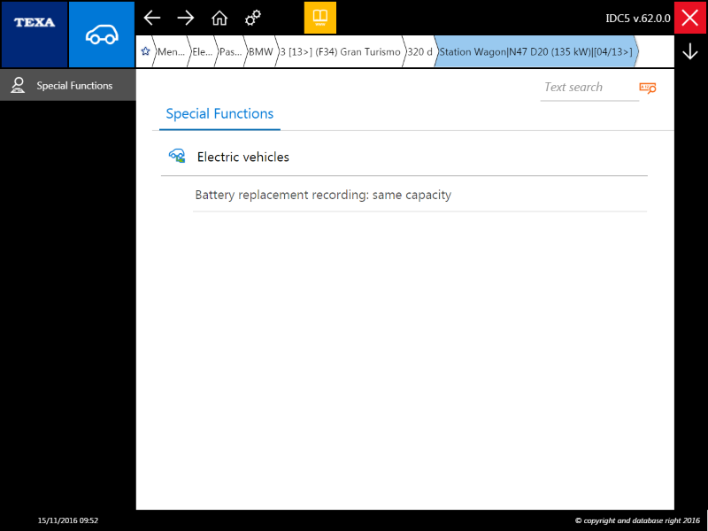Viewport: 708px width, 531px height.
Task: Click the IDC5 v.62.0.0 version label
Action: (x=638, y=18)
